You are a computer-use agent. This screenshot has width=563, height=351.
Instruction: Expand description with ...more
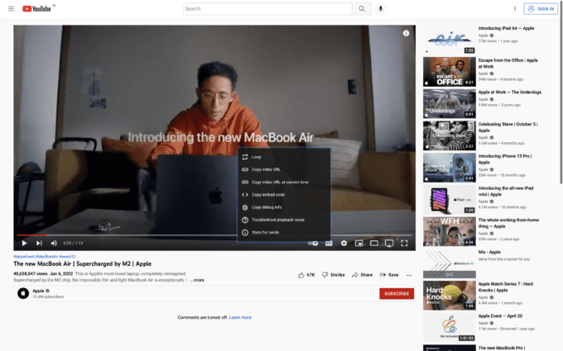click(197, 280)
